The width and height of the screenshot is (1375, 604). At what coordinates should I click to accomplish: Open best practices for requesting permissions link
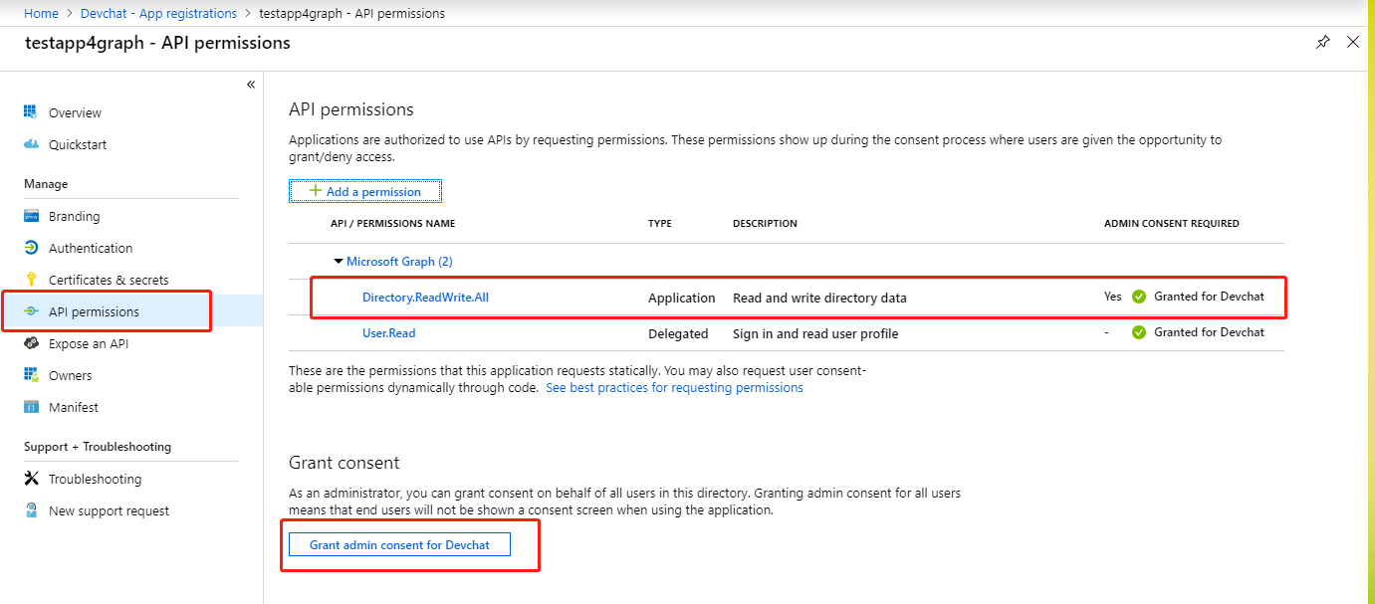tap(674, 388)
